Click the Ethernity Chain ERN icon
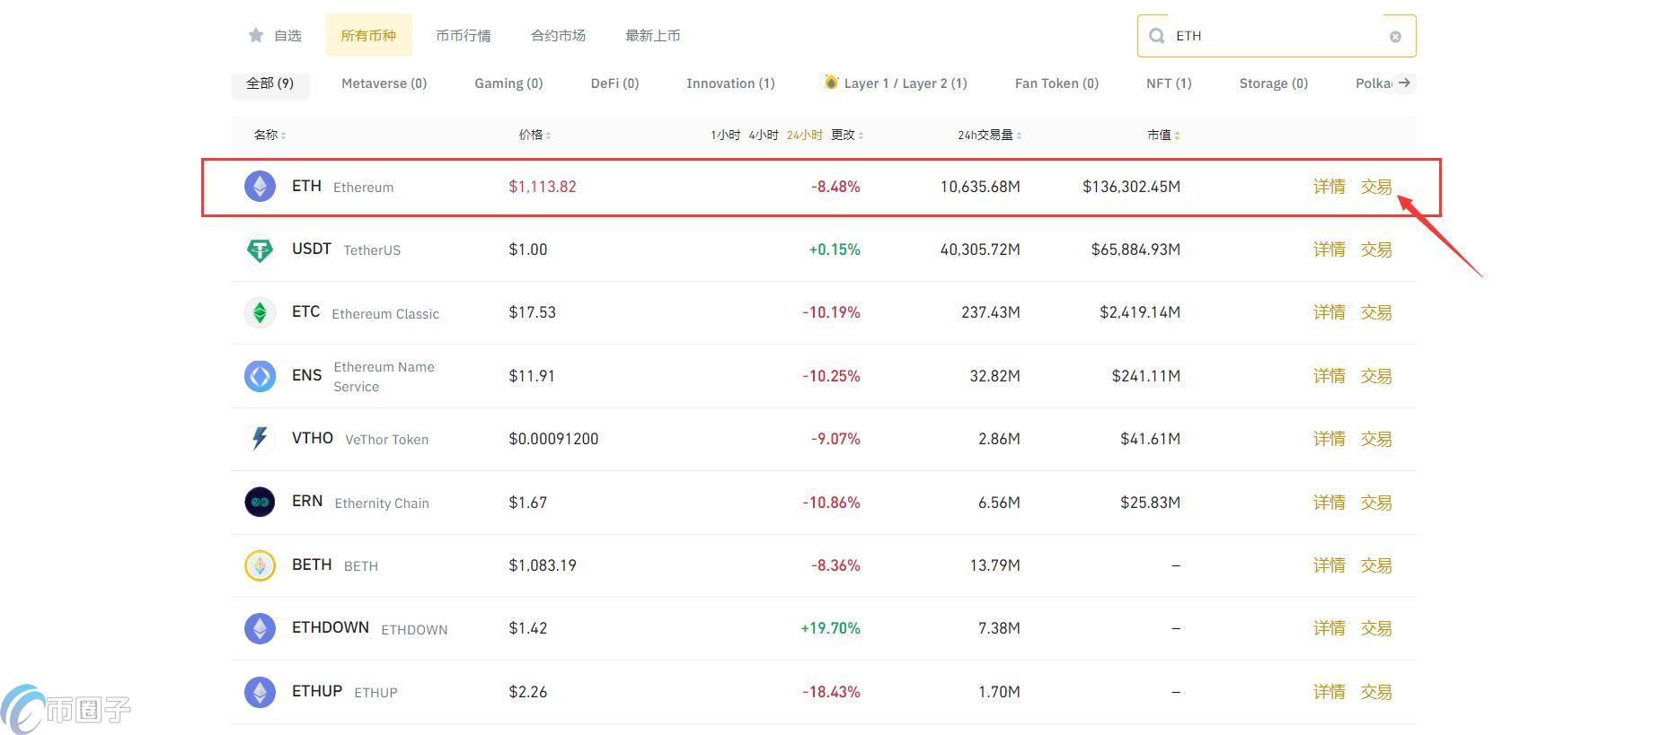Screen dimensions: 1670x735 [x=260, y=502]
